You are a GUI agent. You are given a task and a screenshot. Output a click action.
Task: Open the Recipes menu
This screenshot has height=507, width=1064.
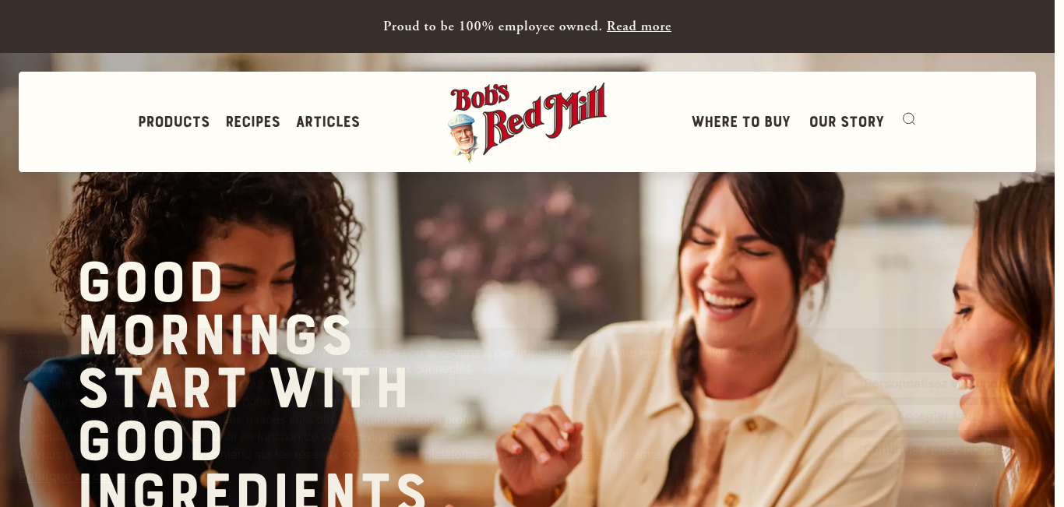(x=253, y=121)
